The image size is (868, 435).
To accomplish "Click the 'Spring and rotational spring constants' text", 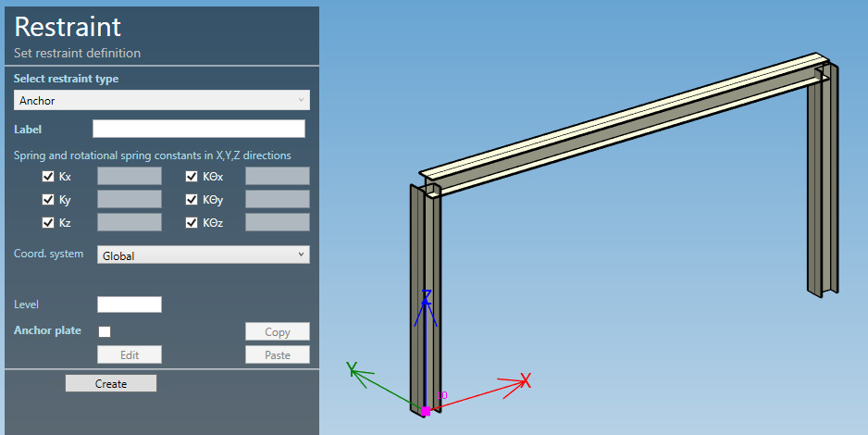I will coord(153,155).
